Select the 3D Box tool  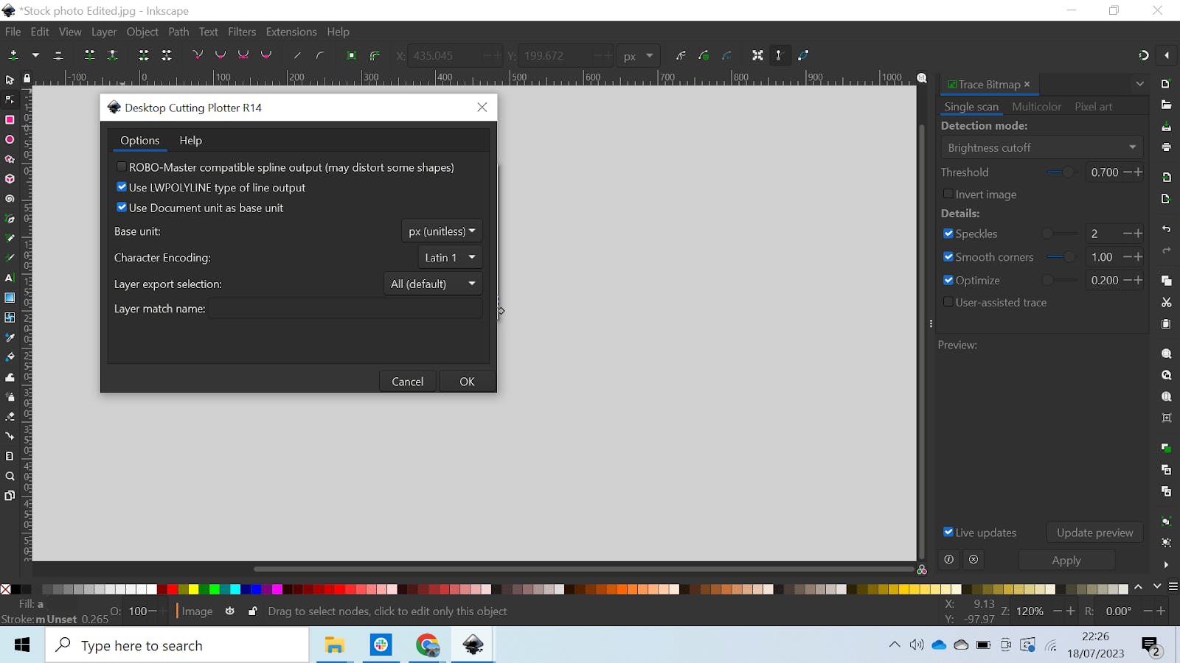pos(10,178)
